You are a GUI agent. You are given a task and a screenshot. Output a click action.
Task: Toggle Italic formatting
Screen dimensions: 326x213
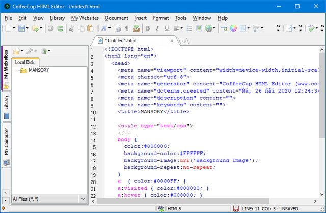157,28
